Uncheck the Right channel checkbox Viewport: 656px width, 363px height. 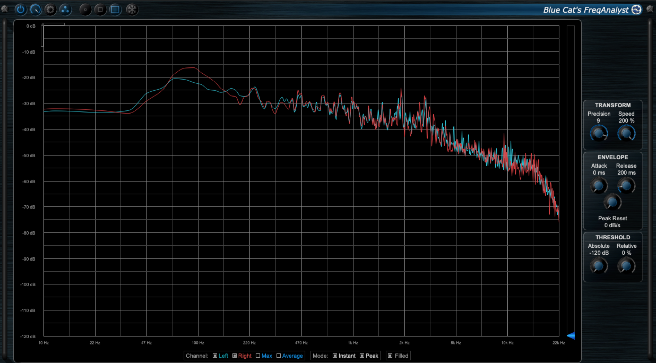click(x=235, y=356)
